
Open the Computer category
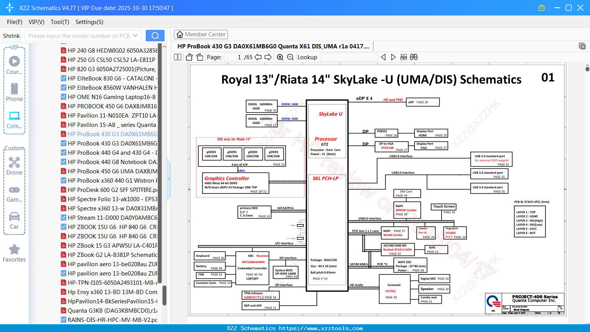[x=14, y=120]
